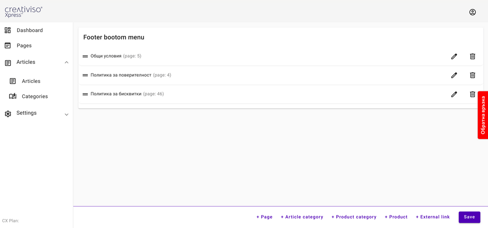Add a new Page link
The width and height of the screenshot is (488, 228).
point(264,217)
